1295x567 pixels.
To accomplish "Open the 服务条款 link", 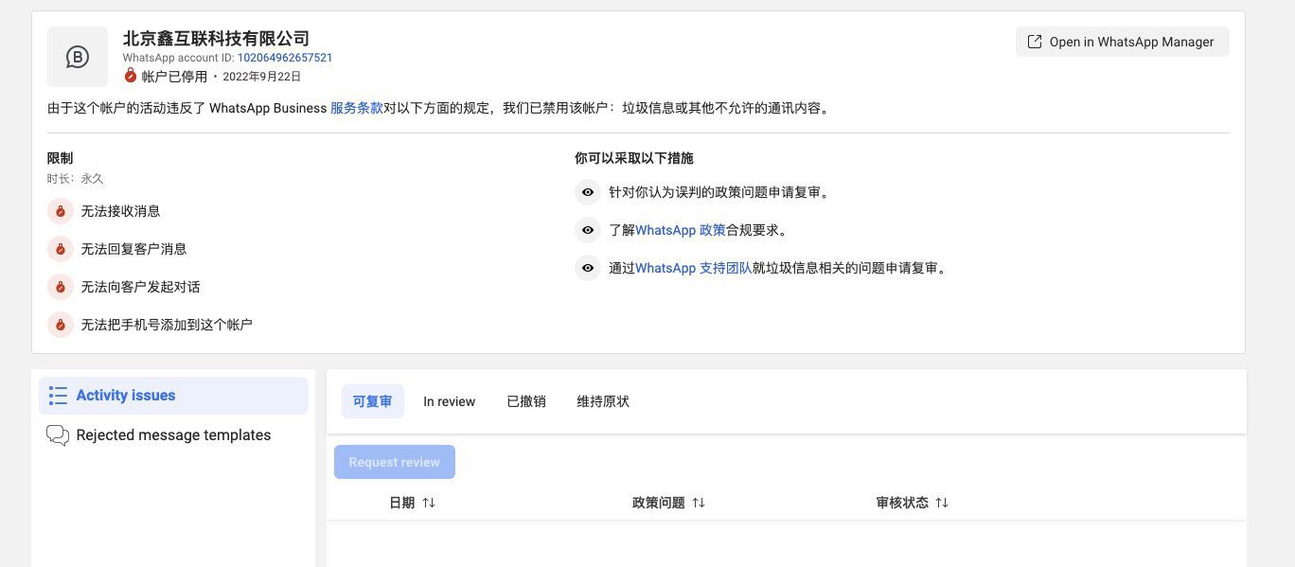I will click(x=357, y=108).
